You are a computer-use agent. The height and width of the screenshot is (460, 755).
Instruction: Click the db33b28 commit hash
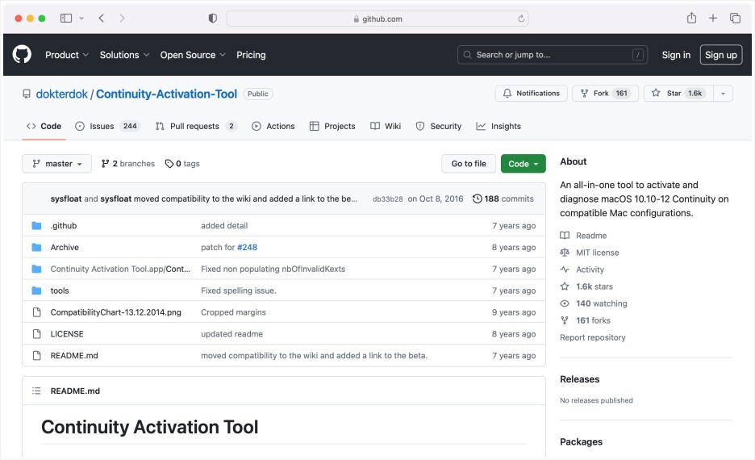coord(388,199)
